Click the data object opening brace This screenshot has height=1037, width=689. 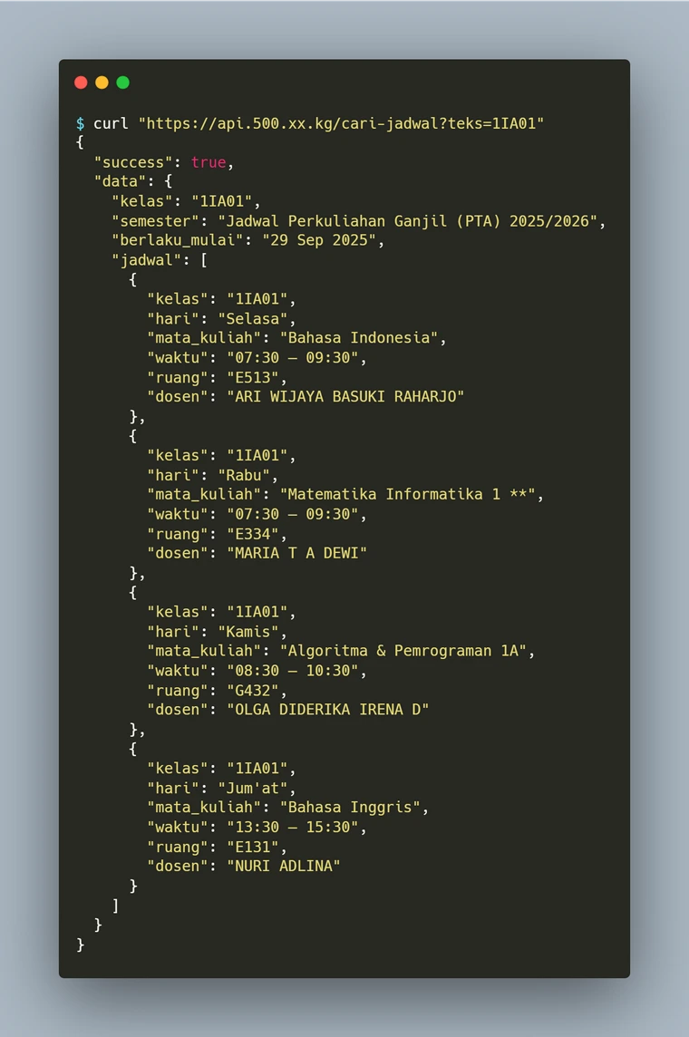tap(168, 181)
